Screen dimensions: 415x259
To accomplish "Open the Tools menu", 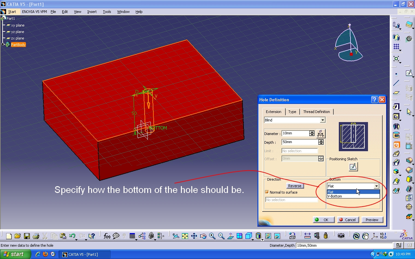I will (x=107, y=12).
